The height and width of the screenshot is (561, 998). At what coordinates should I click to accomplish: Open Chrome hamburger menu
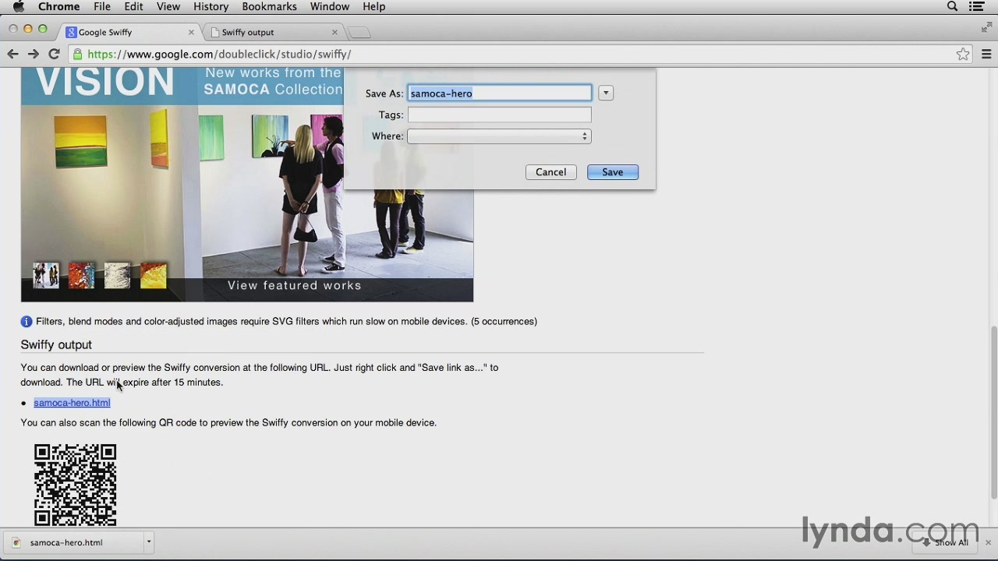986,54
